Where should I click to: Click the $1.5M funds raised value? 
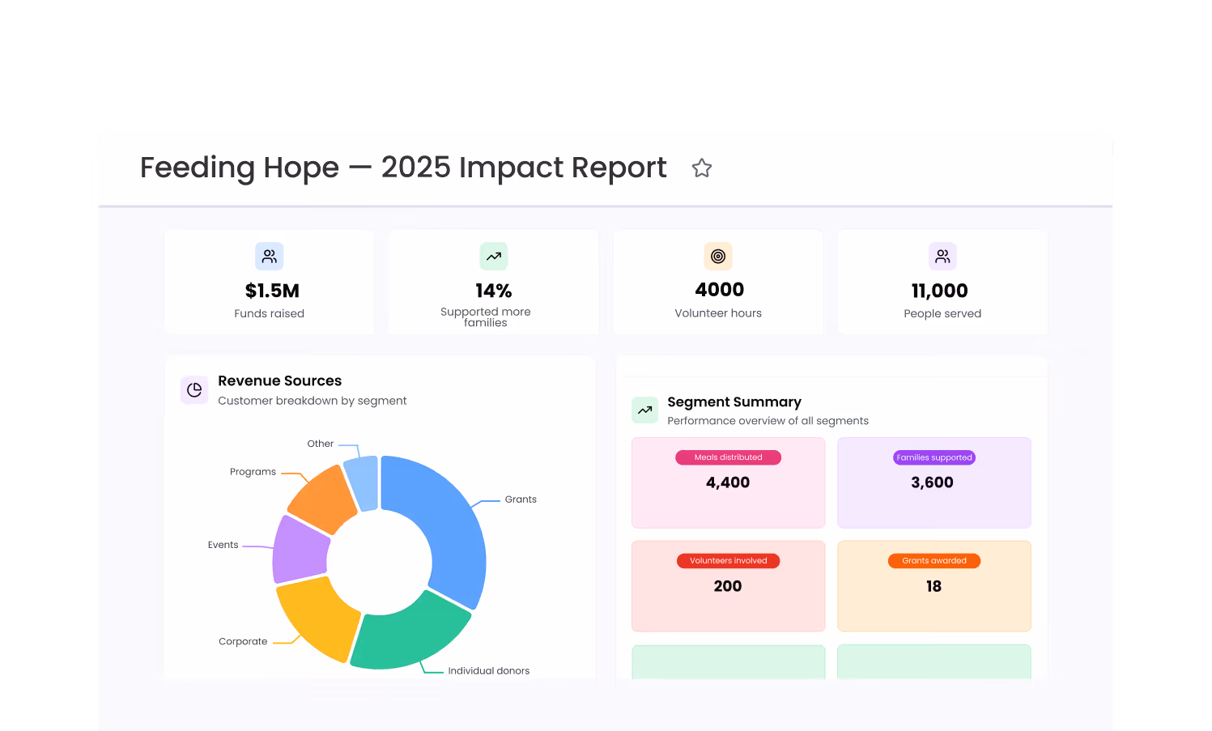(272, 291)
